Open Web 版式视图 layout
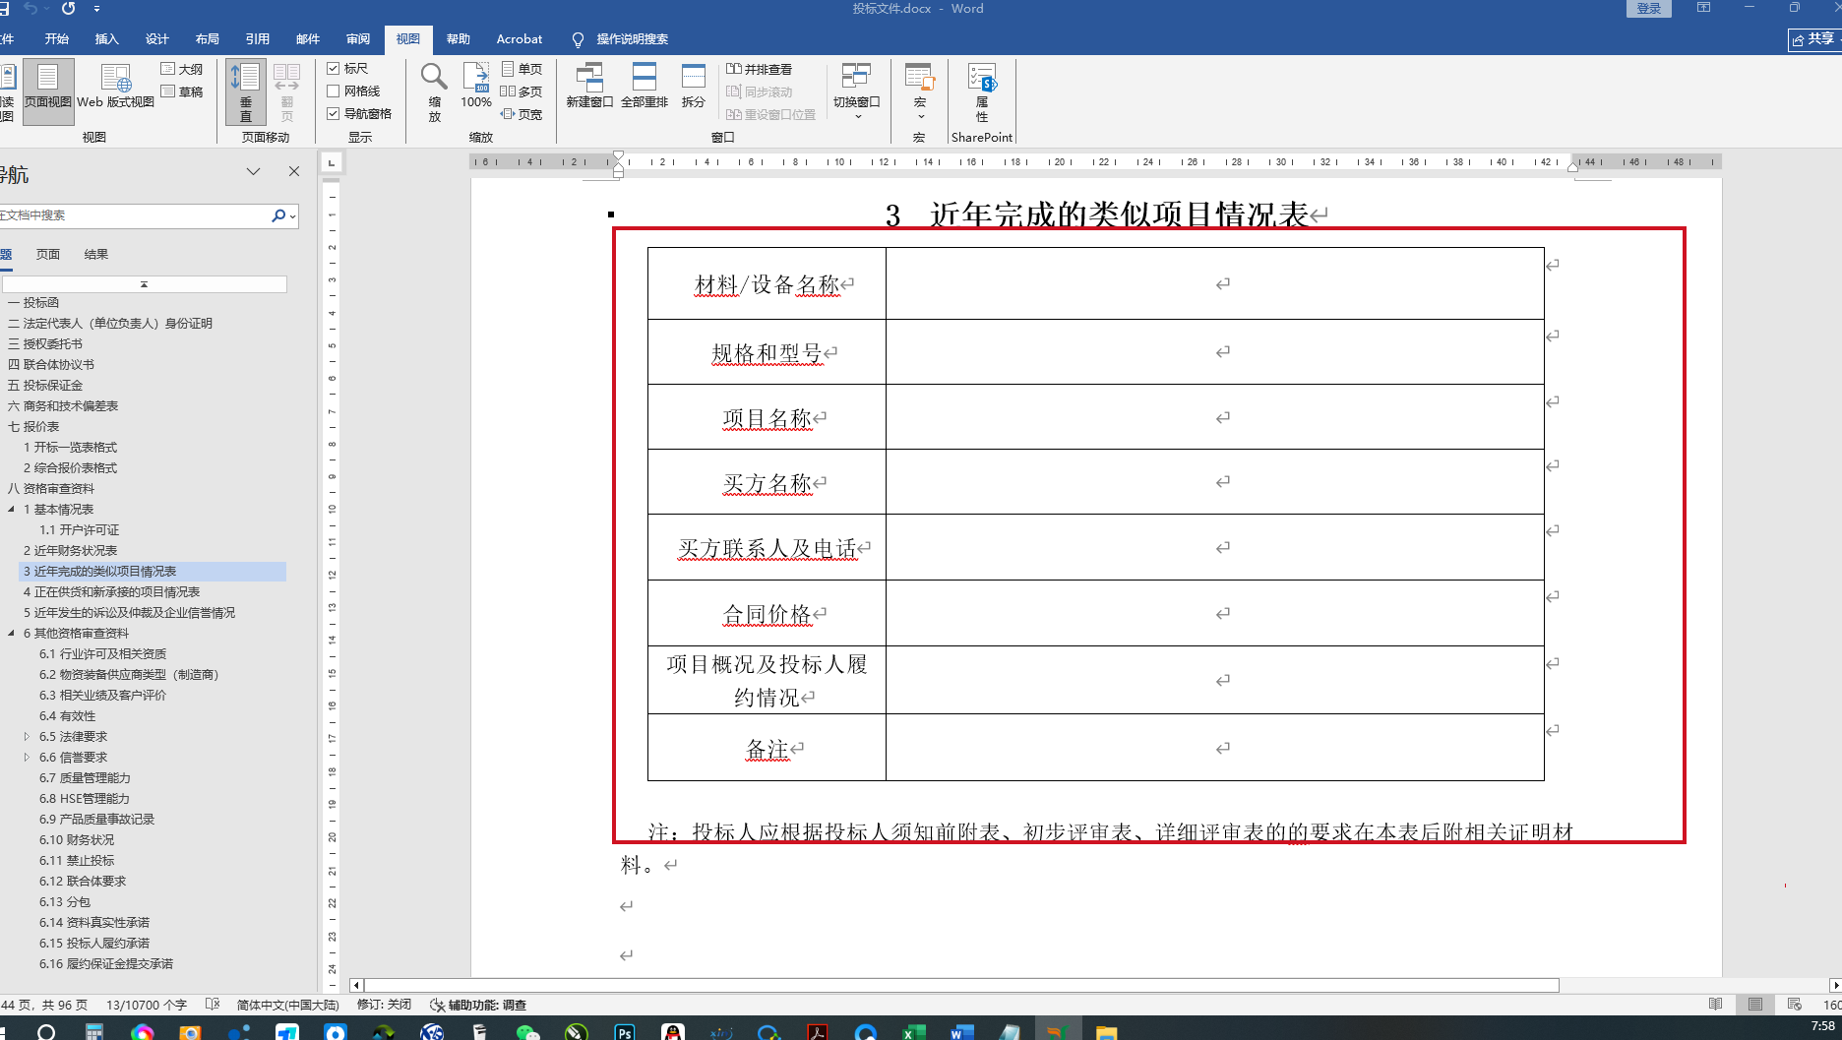The image size is (1842, 1040). [x=116, y=87]
